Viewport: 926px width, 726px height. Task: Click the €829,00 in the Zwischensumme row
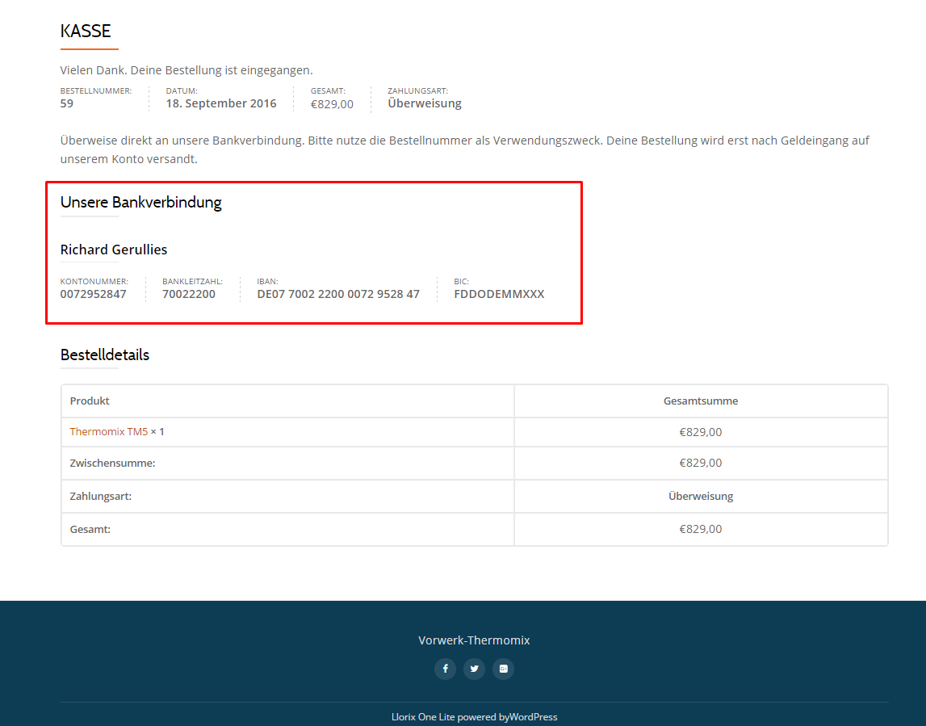(x=701, y=463)
